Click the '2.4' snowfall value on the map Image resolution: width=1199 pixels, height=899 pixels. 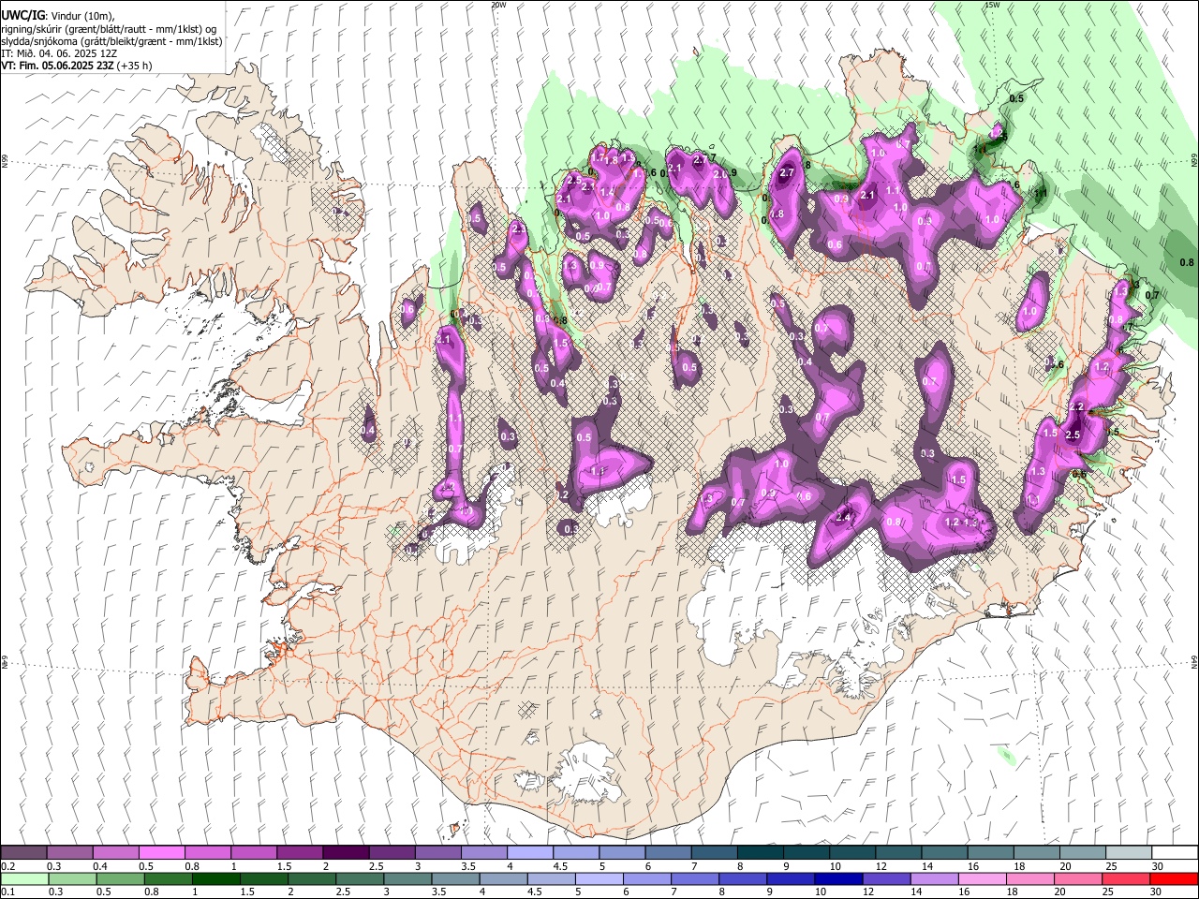click(843, 517)
